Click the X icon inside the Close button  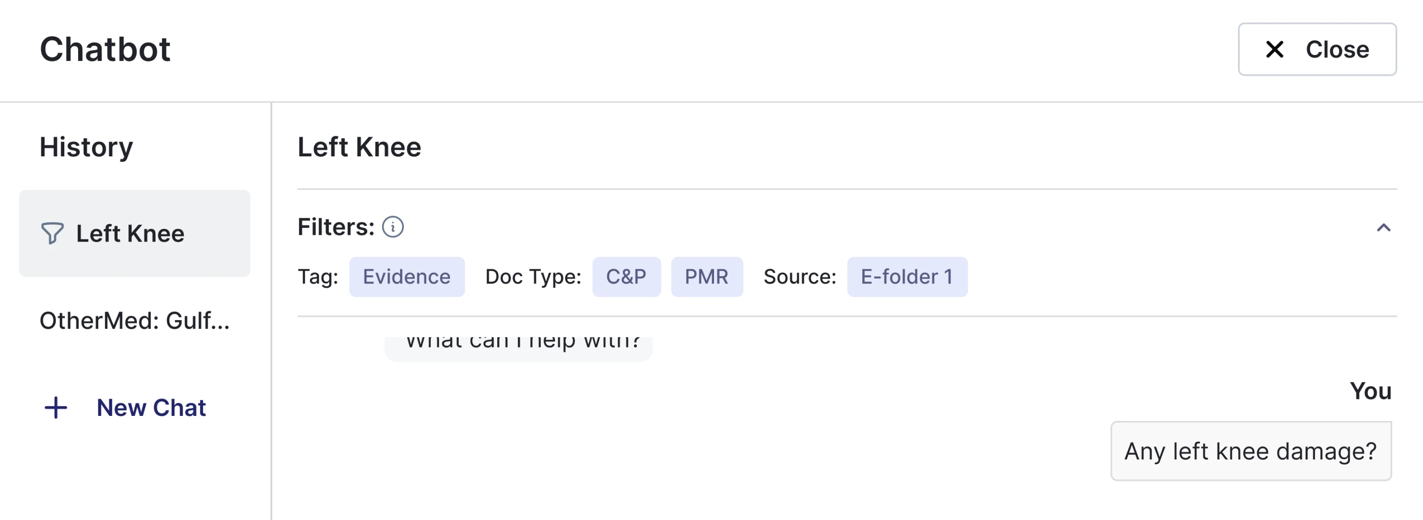(1275, 49)
